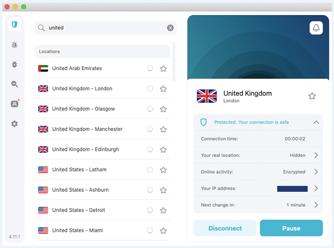
Task: Open the account profile icon in sidebar
Action: click(15, 104)
